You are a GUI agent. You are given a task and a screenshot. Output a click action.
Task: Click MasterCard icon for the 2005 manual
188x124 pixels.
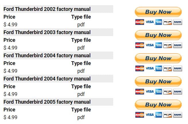[140, 115]
